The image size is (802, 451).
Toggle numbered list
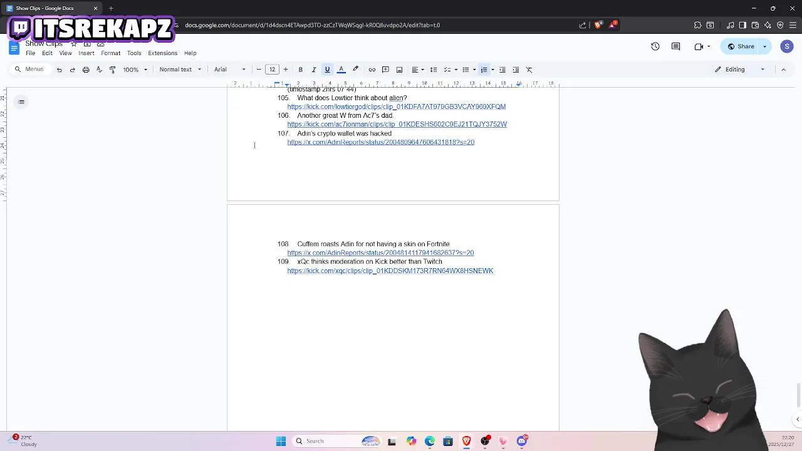(x=484, y=70)
